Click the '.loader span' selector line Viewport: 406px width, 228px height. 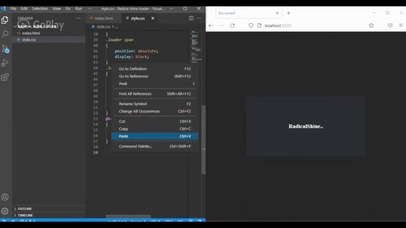pos(120,40)
